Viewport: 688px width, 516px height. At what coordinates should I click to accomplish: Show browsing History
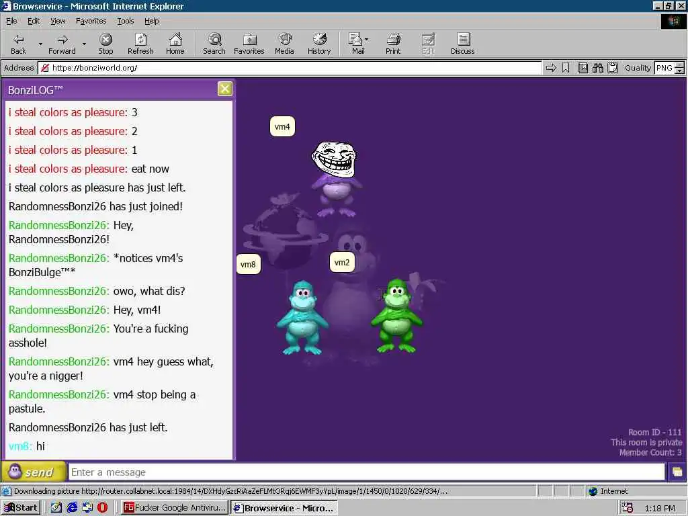point(319,44)
